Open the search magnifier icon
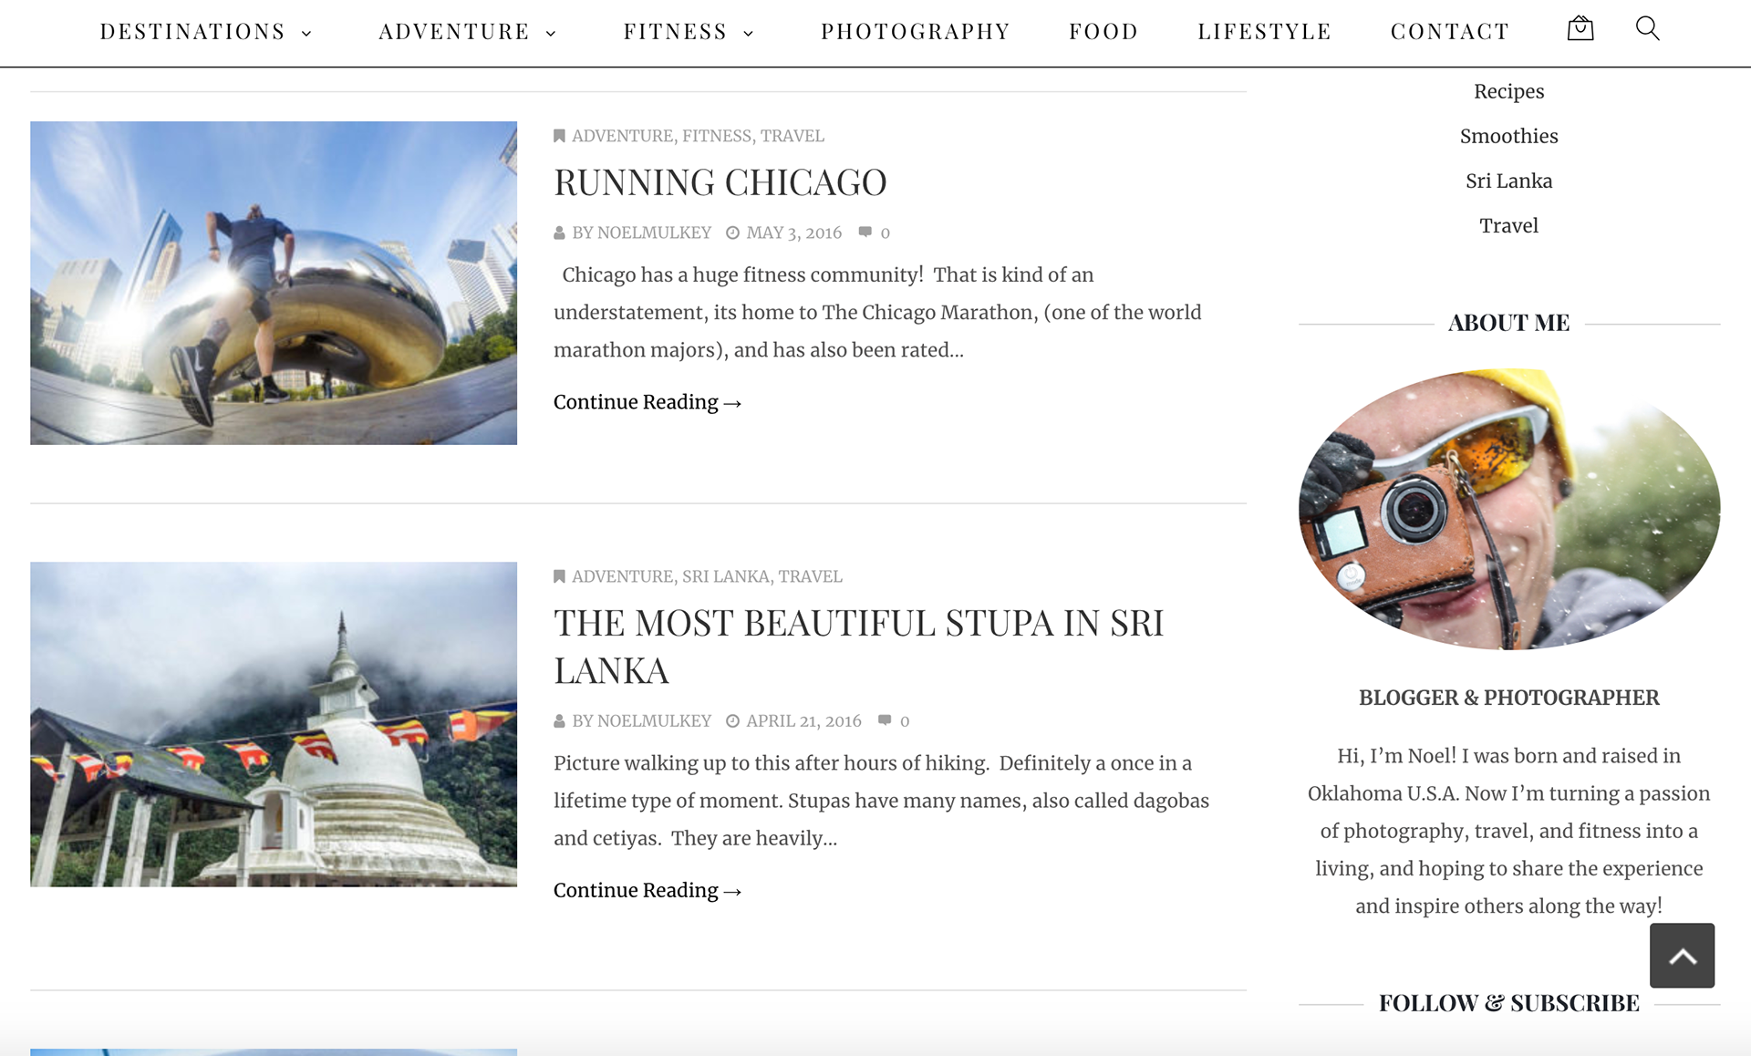 point(1647,28)
